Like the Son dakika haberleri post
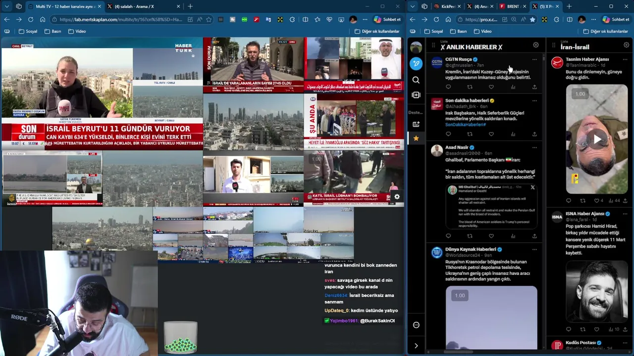 point(491,134)
